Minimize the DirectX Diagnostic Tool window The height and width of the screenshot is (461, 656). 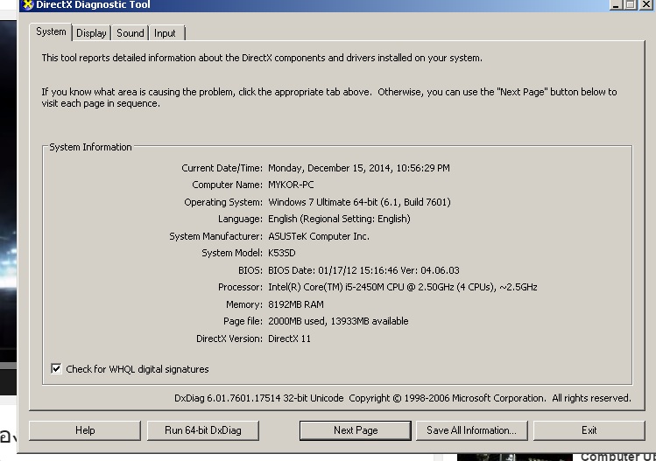tap(616, 4)
